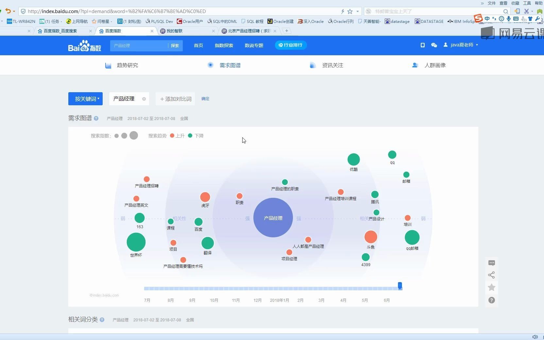Viewport: 544px width, 340px height.
Task: Close the active 百度指数 browser tab
Action: (152, 31)
